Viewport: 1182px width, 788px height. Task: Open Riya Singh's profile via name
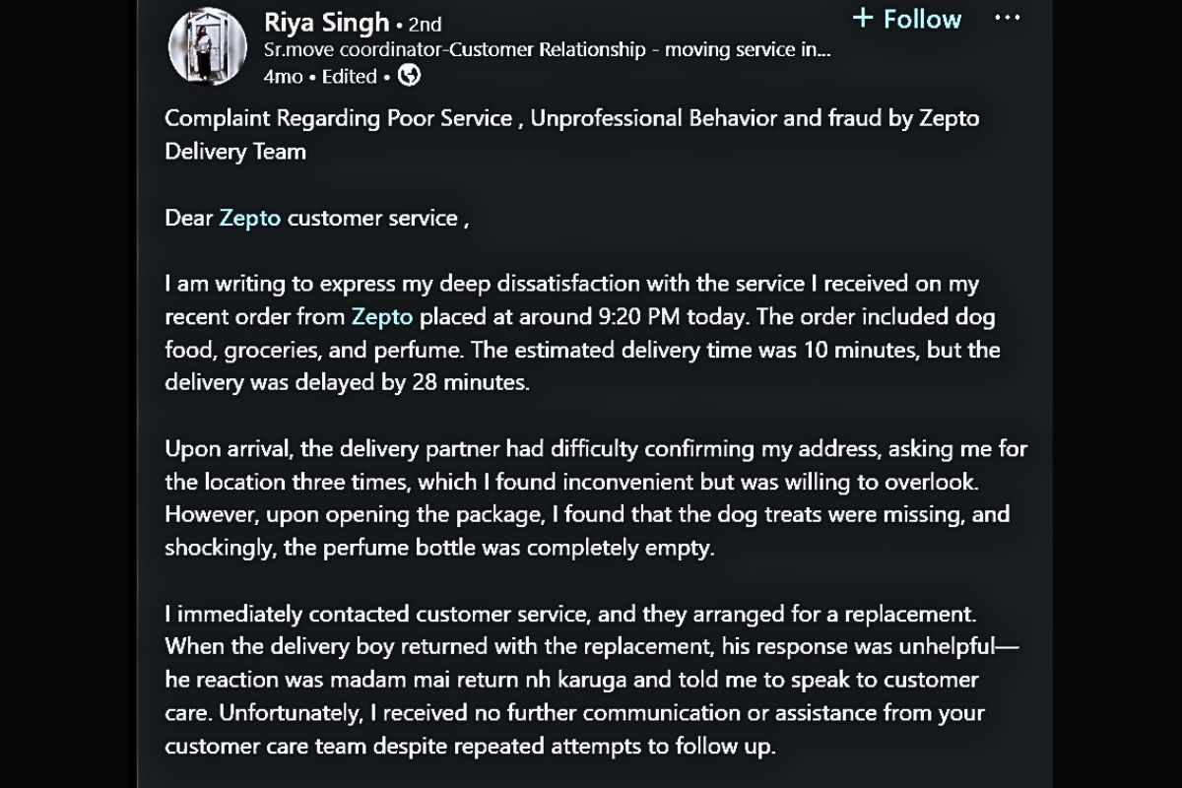click(x=327, y=22)
